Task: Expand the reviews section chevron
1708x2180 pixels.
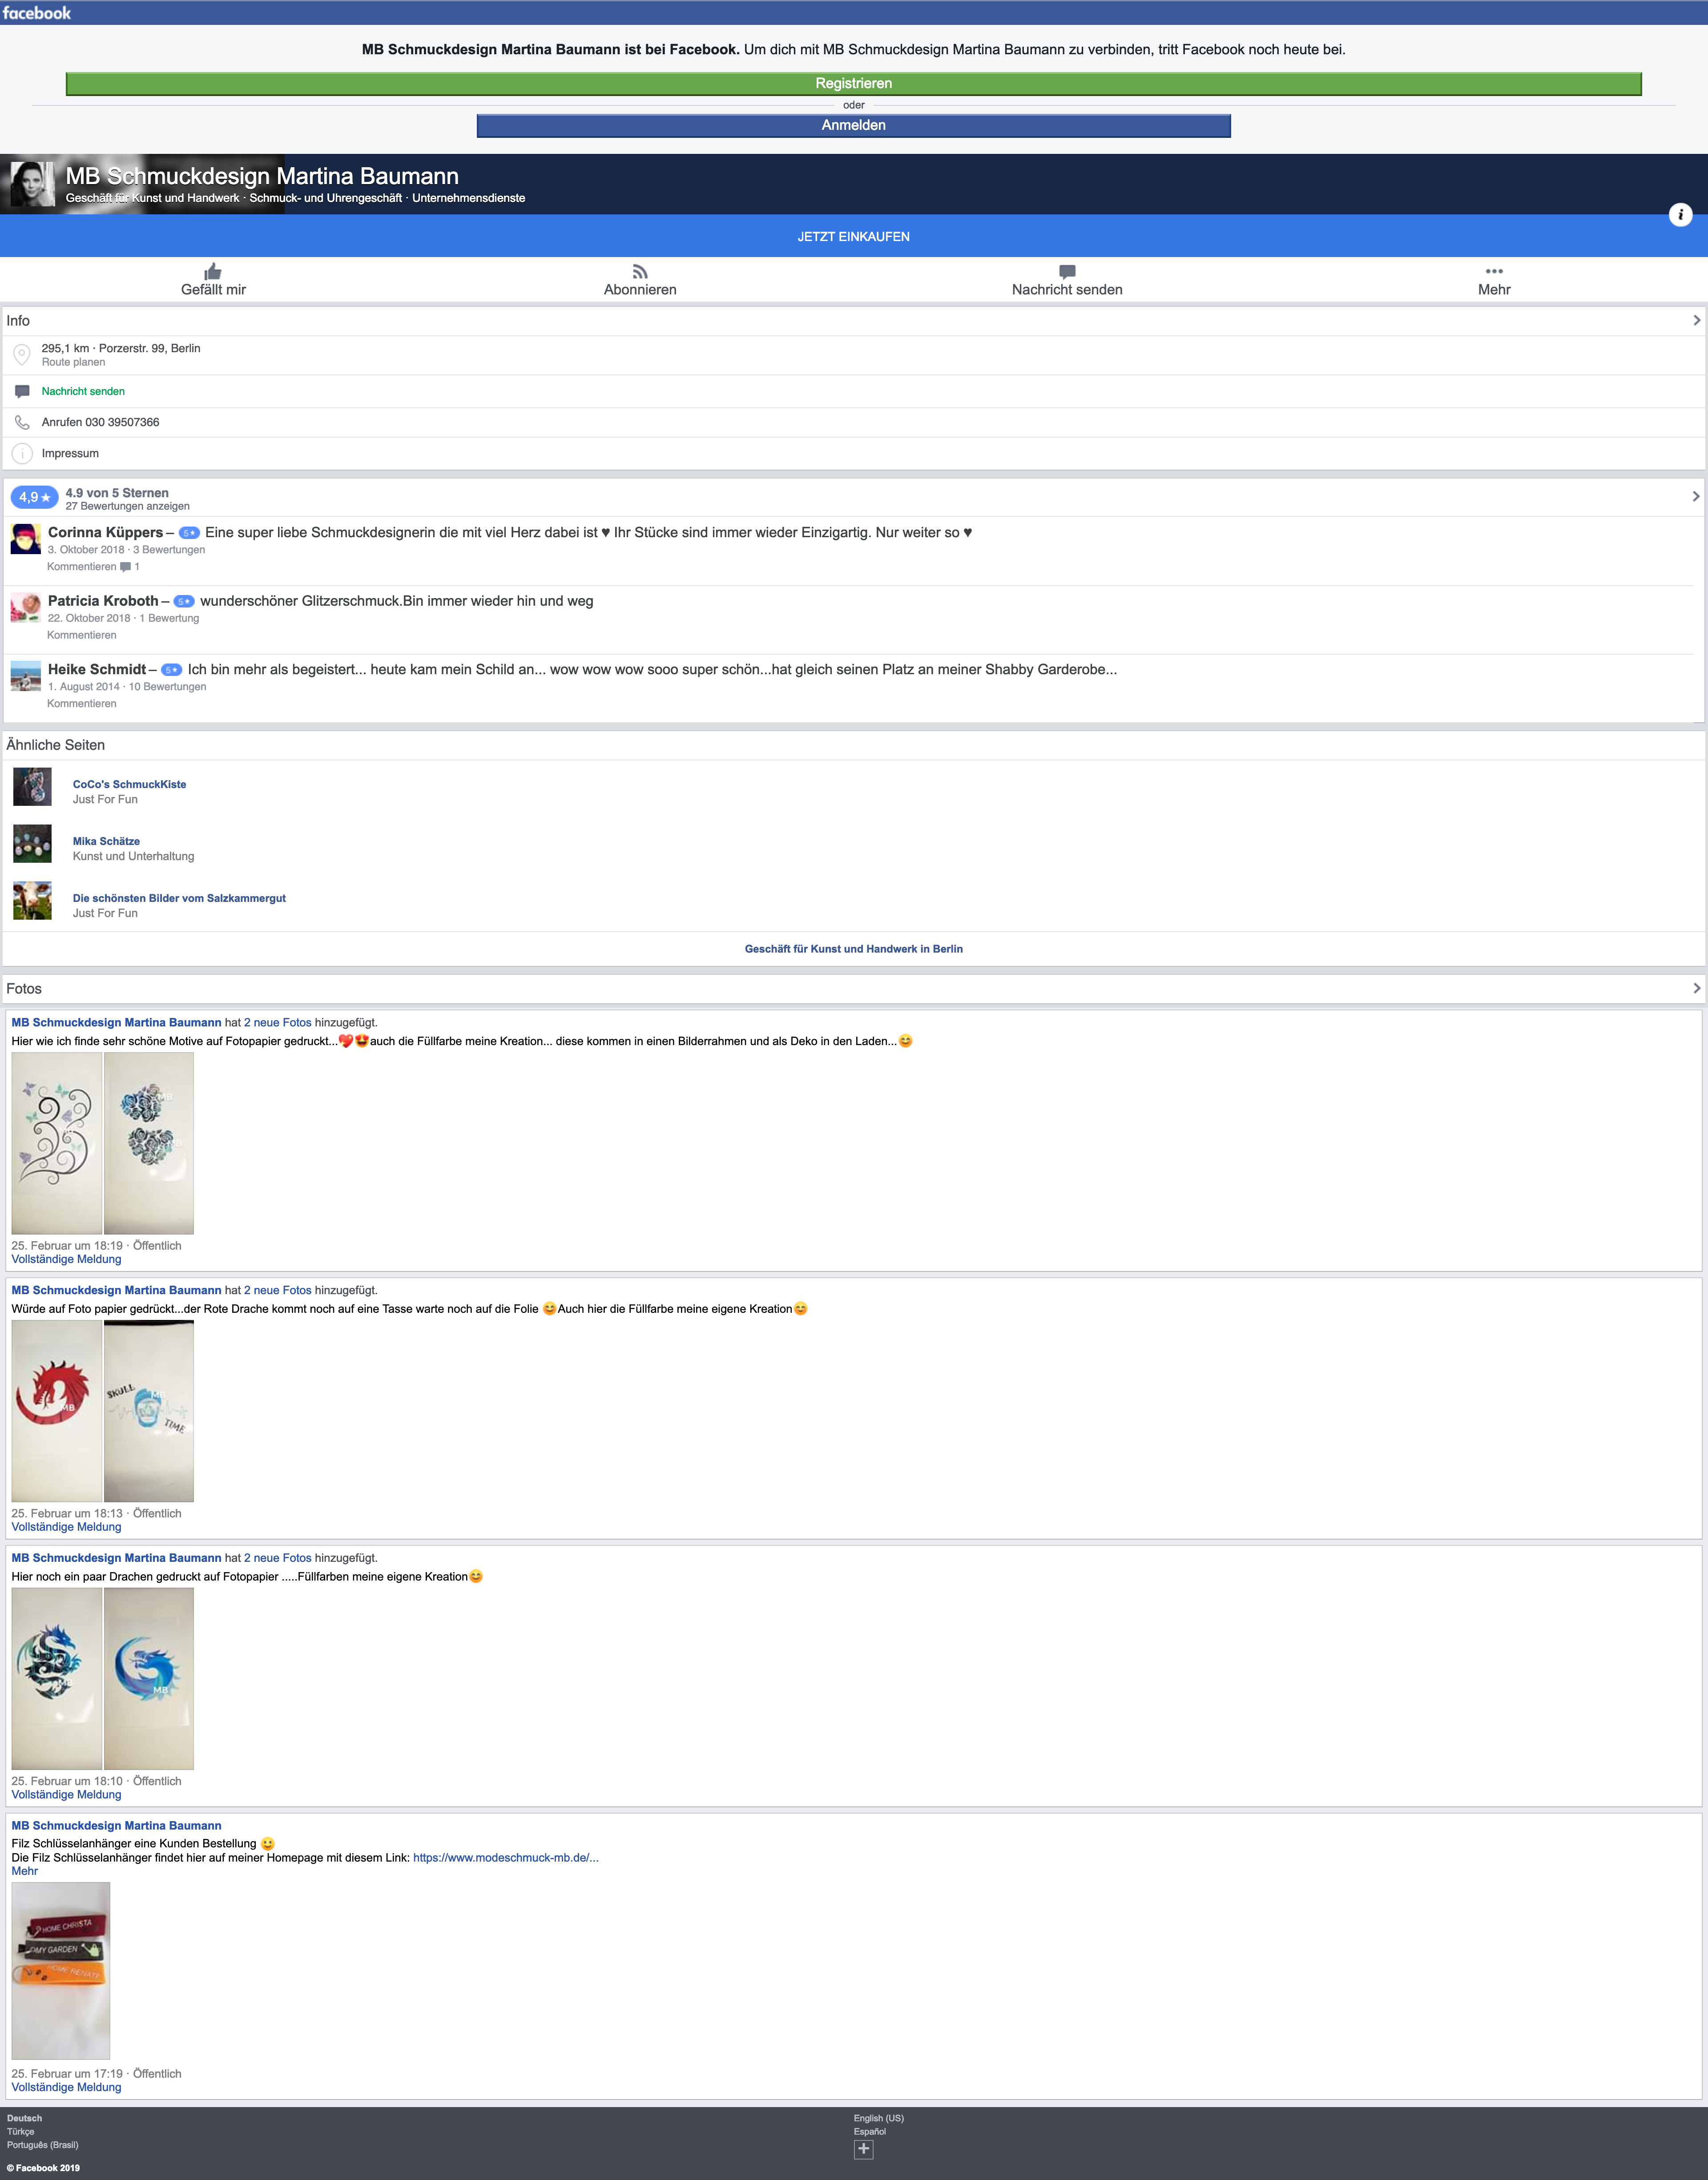Action: 1696,497
